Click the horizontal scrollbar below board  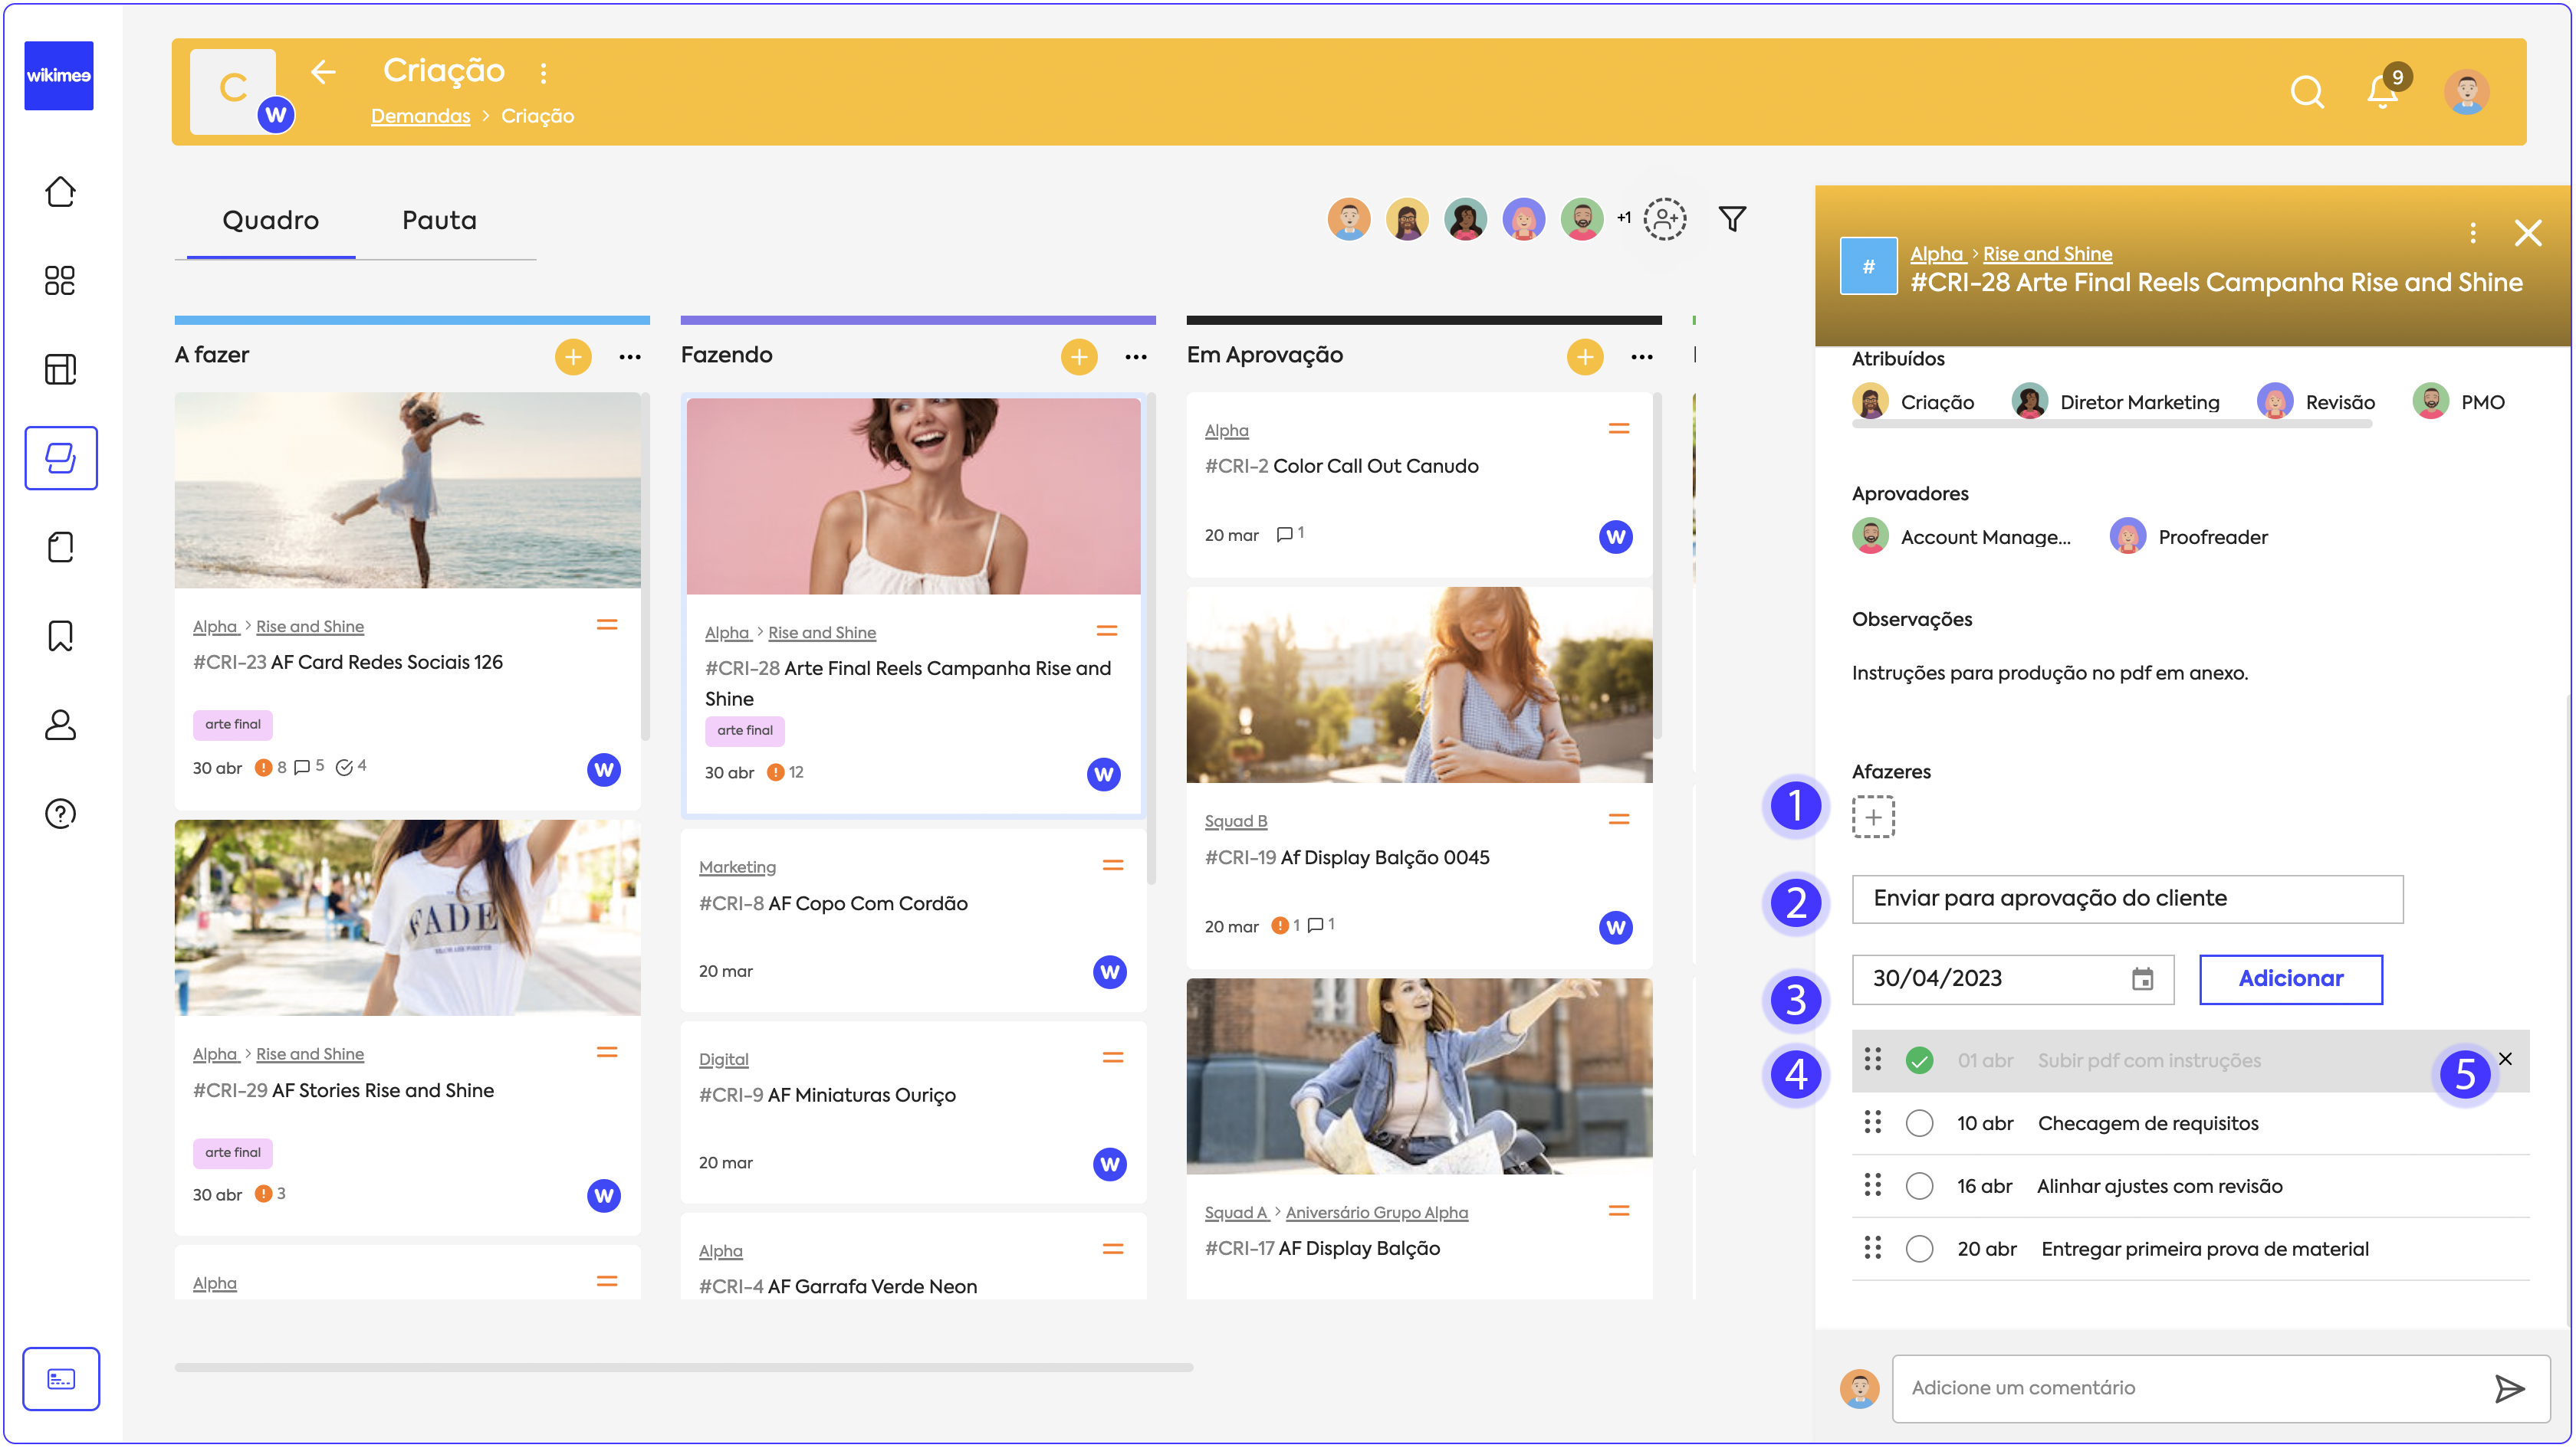pos(683,1367)
